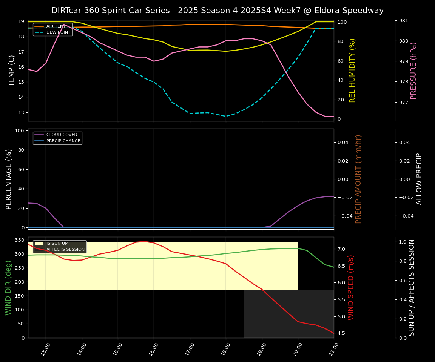Click the 13:00 time tick label
The width and height of the screenshot is (435, 362).
click(x=45, y=347)
